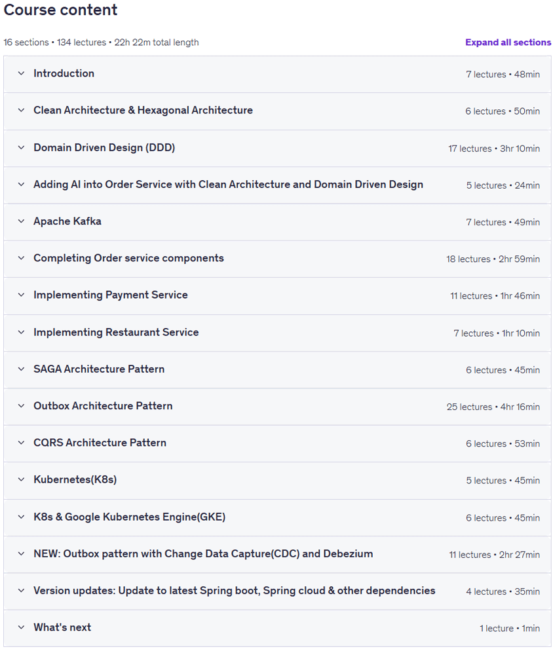The image size is (553, 649).
Task: Expand Completing Order service components chevron
Action: (x=21, y=258)
